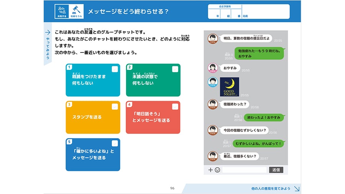Click the 番 number field in header
The image size is (345, 194).
pos(236,14)
